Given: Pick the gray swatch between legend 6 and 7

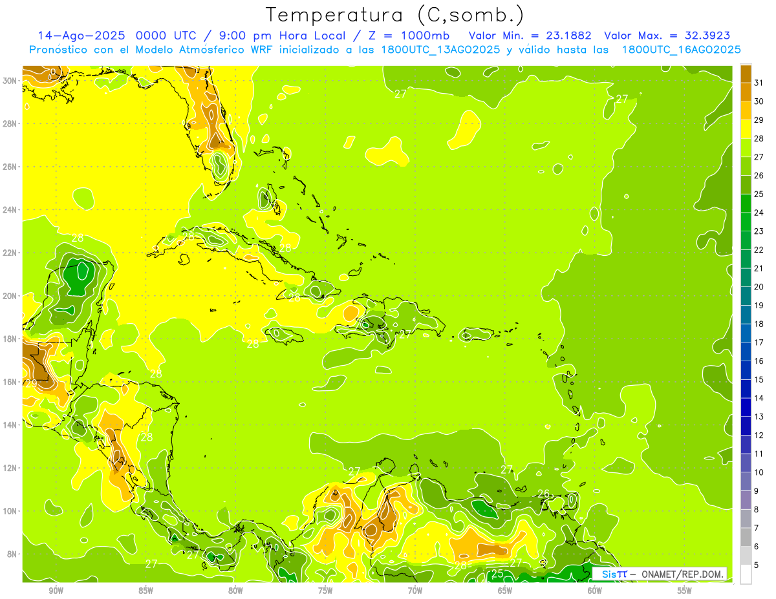Looking at the screenshot, I should 746,537.
